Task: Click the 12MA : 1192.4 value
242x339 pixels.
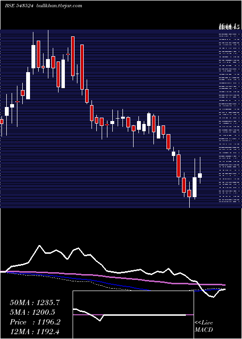Action: pos(35,331)
